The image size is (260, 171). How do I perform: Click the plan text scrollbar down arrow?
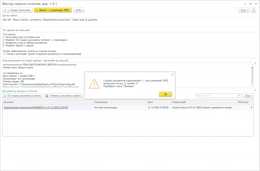click(x=252, y=86)
